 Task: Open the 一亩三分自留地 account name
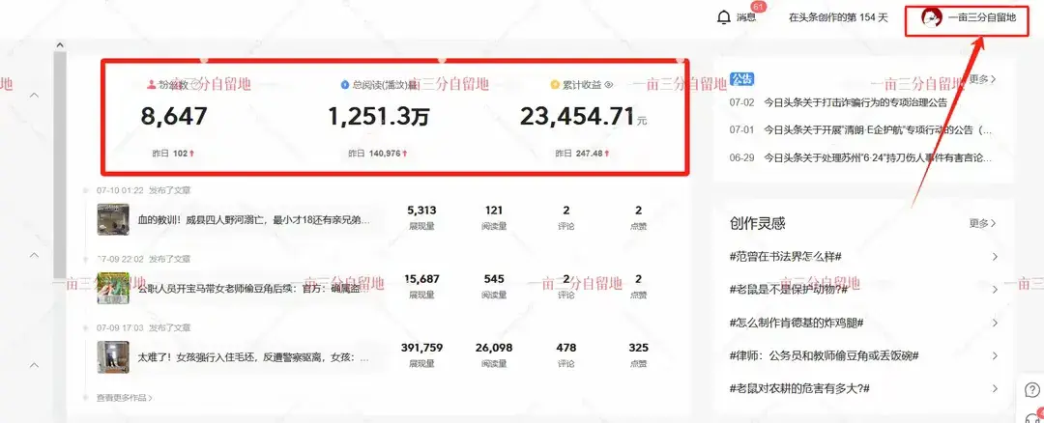982,17
